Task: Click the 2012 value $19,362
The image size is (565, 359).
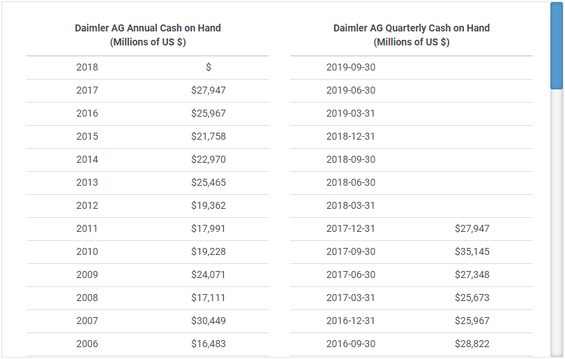Action: (209, 205)
